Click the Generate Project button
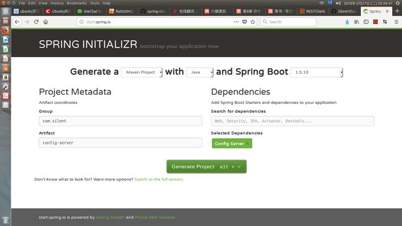402x226 pixels. 207,167
